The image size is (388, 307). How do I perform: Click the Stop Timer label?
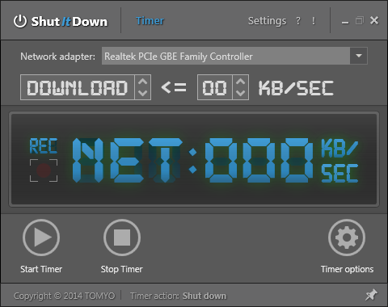pyautogui.click(x=121, y=269)
